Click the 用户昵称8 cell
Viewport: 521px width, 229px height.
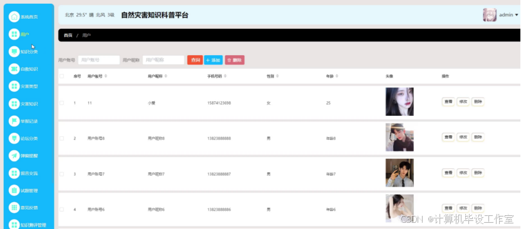[156, 138]
